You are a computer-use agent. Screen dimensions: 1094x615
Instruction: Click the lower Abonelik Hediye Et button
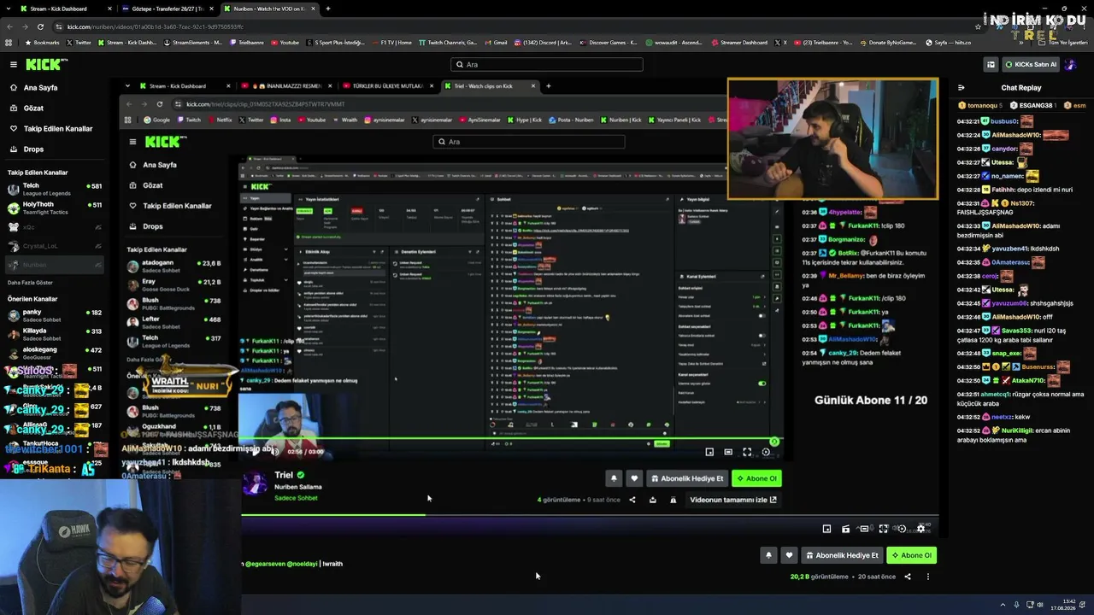[842, 555]
